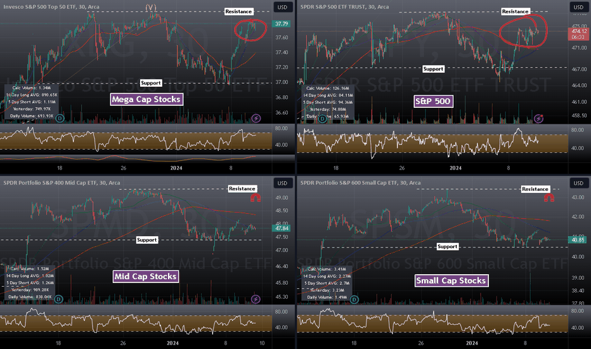Click '5 Day Short AVG: 94.36M' text
This screenshot has width=591, height=349.
(x=328, y=102)
